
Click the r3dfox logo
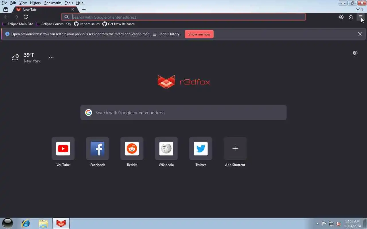click(x=183, y=82)
